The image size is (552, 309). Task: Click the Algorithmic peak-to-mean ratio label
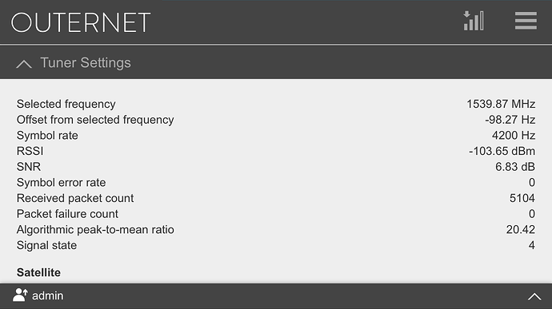click(x=95, y=229)
